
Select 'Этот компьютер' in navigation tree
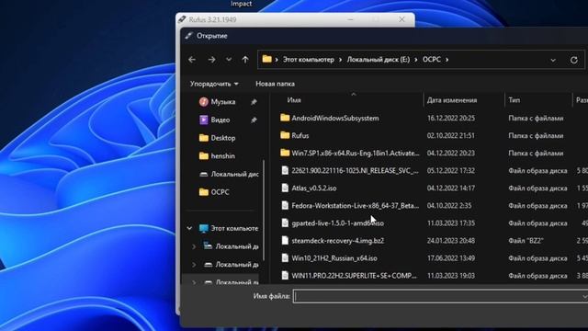[x=234, y=228]
